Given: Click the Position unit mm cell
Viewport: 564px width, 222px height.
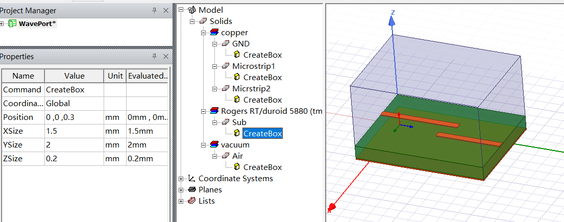Looking at the screenshot, I should [x=115, y=117].
